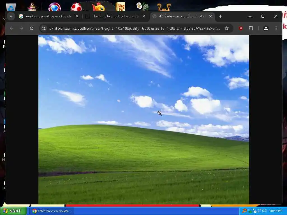Open the Extensions puzzle piece menu
The width and height of the screenshot is (287, 215).
pos(251,28)
